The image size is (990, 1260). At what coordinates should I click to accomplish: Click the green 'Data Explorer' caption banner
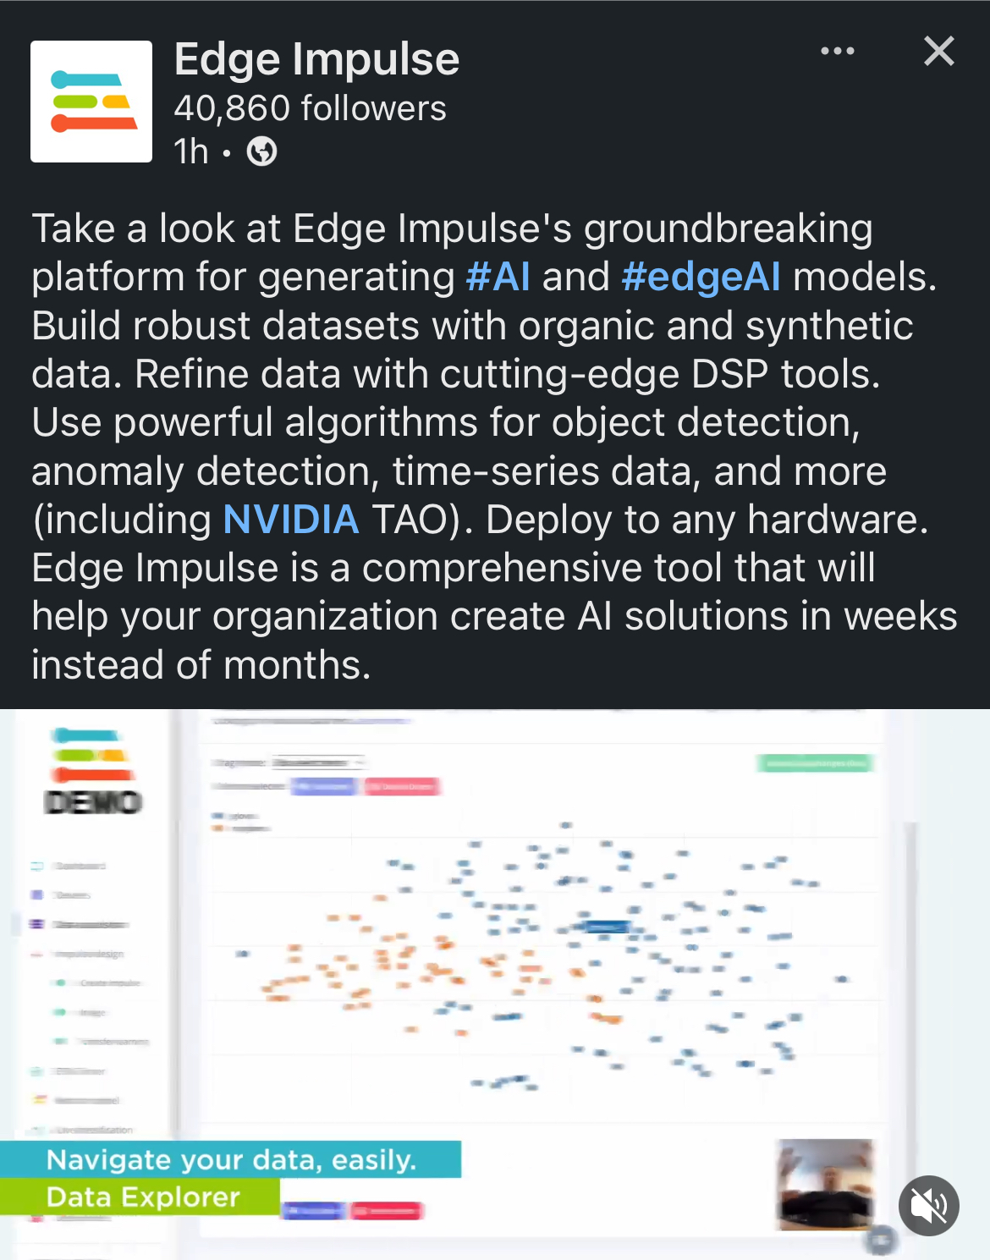(x=140, y=1197)
